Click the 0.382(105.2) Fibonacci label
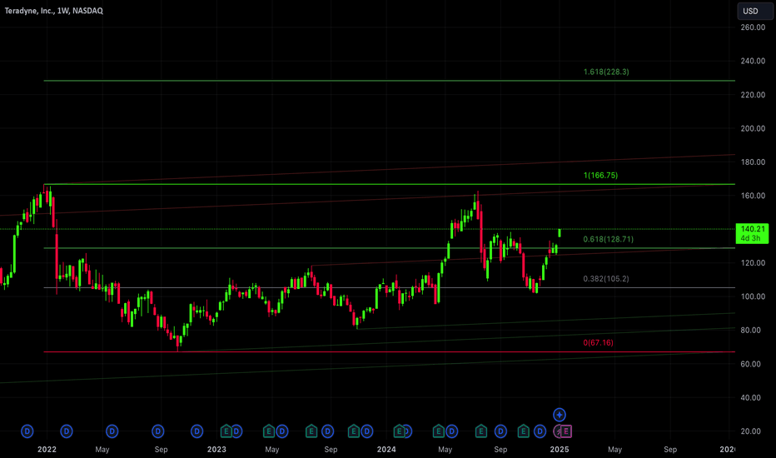This screenshot has height=458, width=776. pyautogui.click(x=606, y=279)
